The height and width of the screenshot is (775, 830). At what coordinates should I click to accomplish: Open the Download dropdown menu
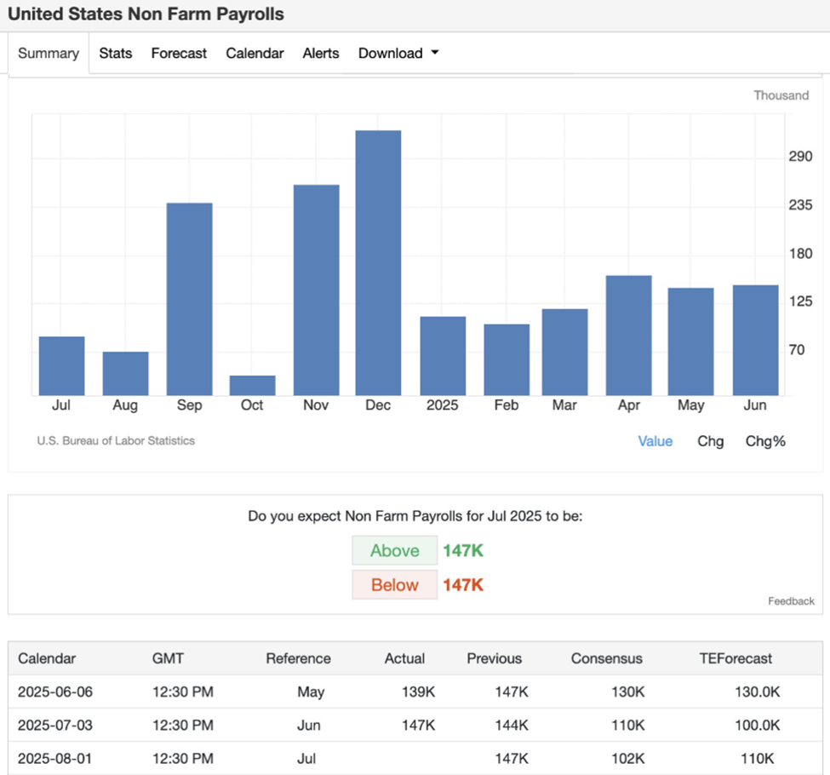391,53
